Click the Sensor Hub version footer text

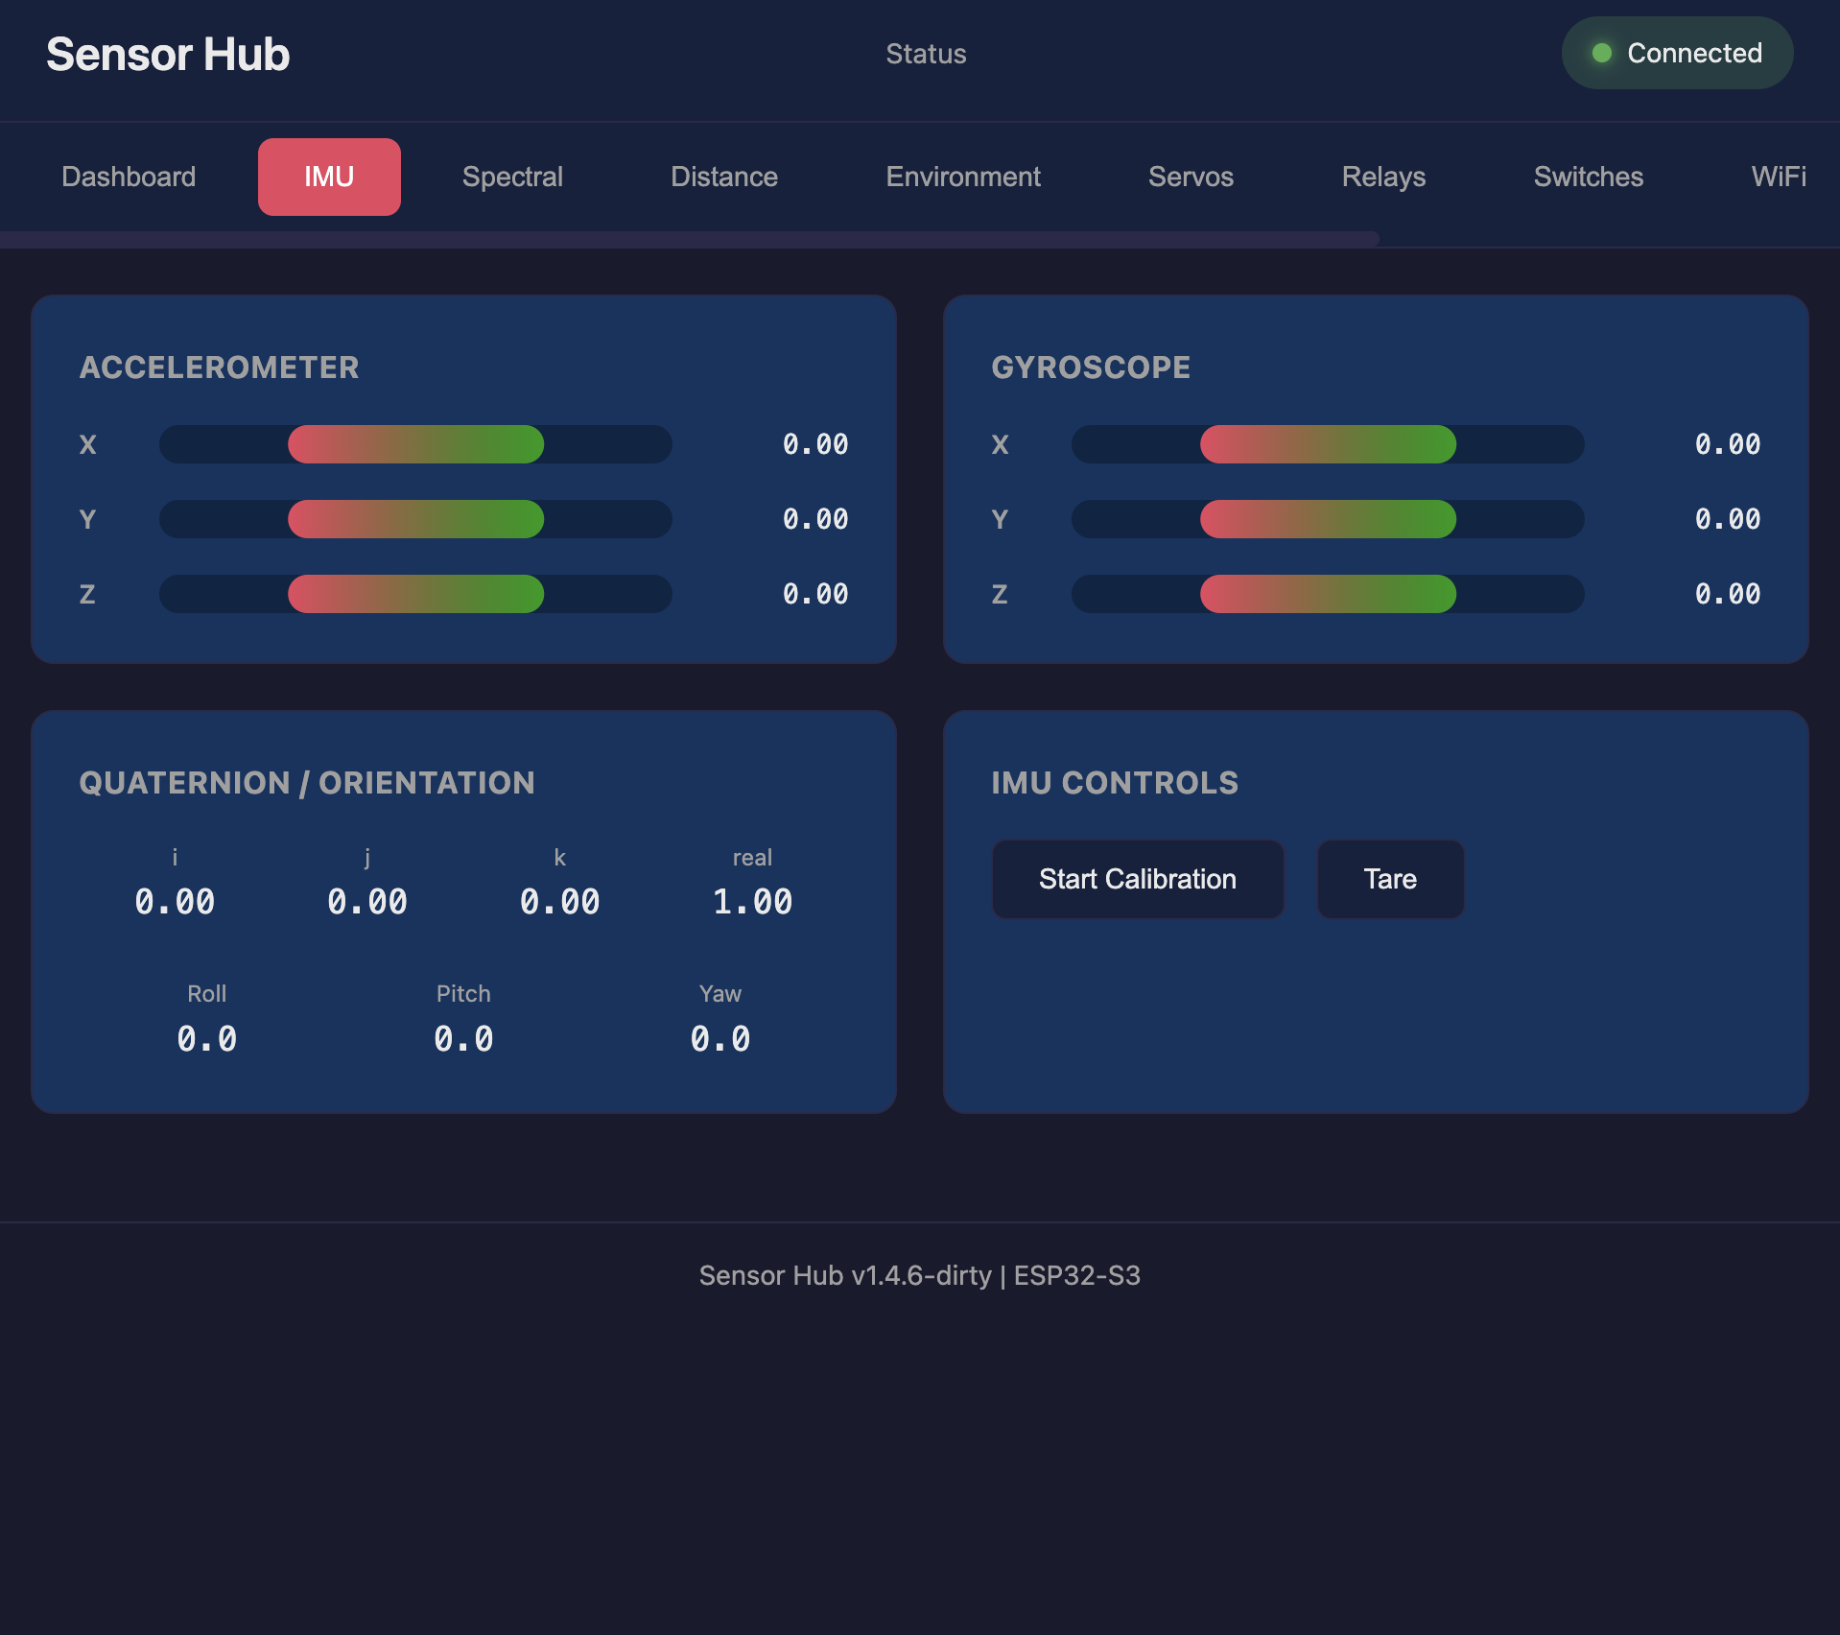tap(919, 1275)
